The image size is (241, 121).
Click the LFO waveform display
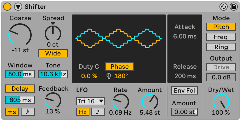[119, 38]
